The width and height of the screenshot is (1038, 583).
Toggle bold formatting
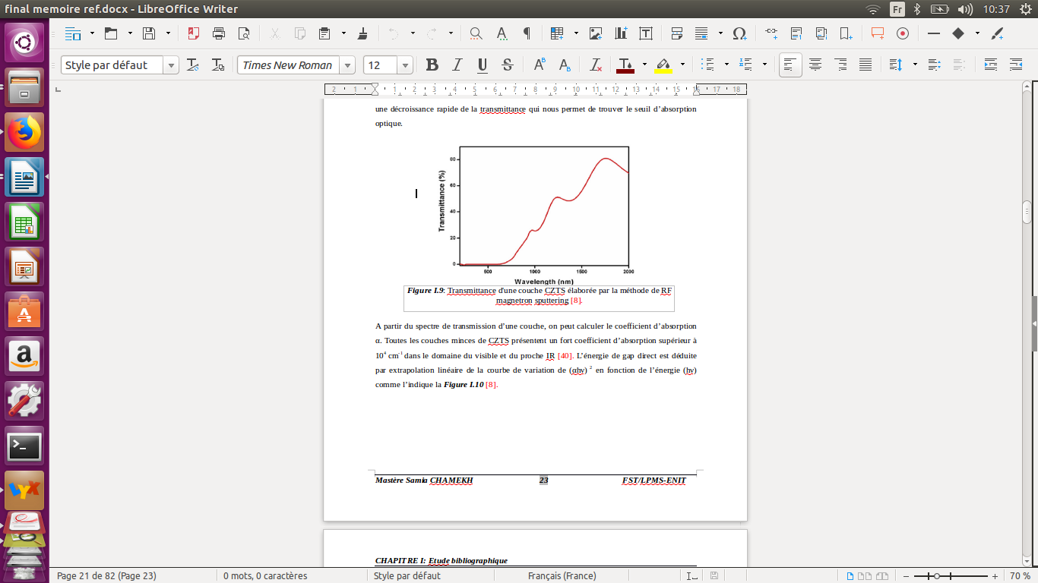[432, 65]
